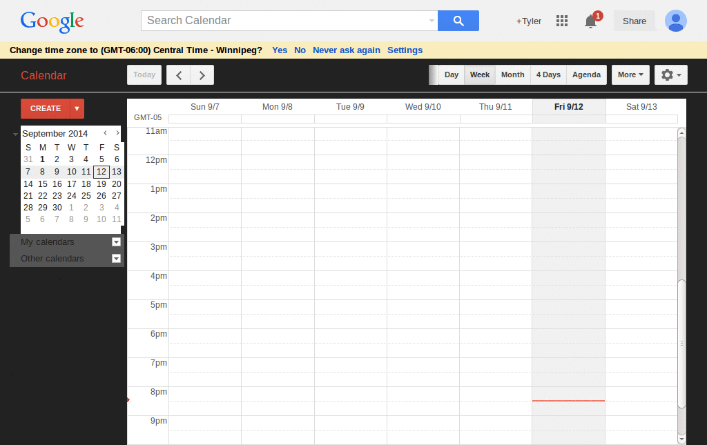Expand the My calendars section

click(48, 242)
